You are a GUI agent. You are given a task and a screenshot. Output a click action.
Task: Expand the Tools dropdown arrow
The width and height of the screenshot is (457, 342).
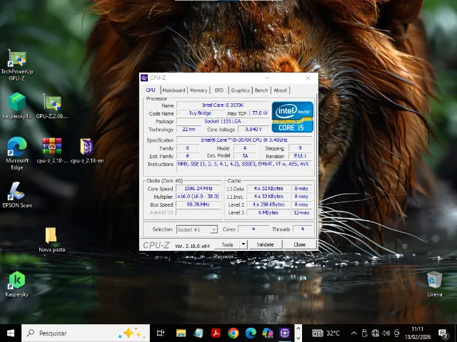243,244
